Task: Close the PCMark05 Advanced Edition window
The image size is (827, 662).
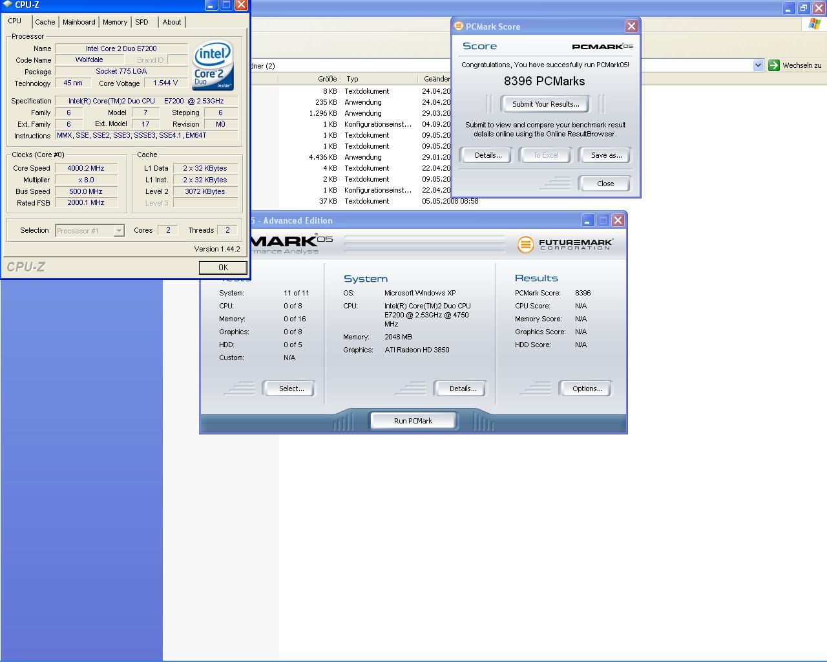Action: (x=618, y=220)
